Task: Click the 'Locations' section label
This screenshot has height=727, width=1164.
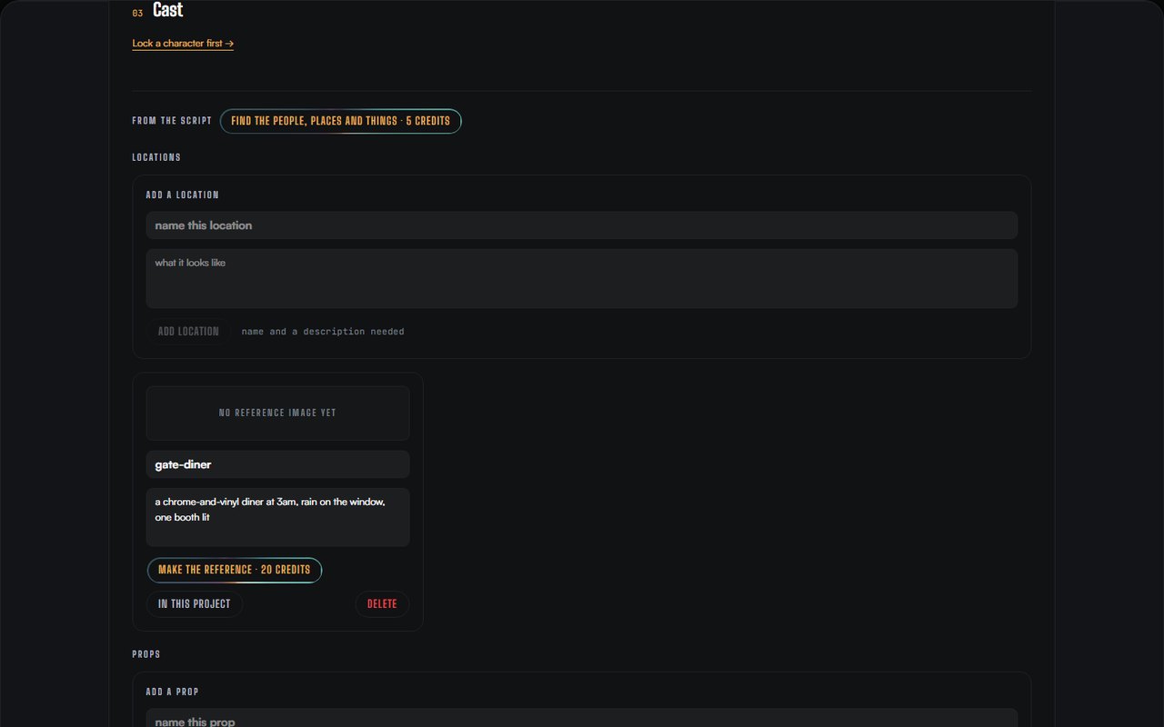Action: [x=156, y=157]
